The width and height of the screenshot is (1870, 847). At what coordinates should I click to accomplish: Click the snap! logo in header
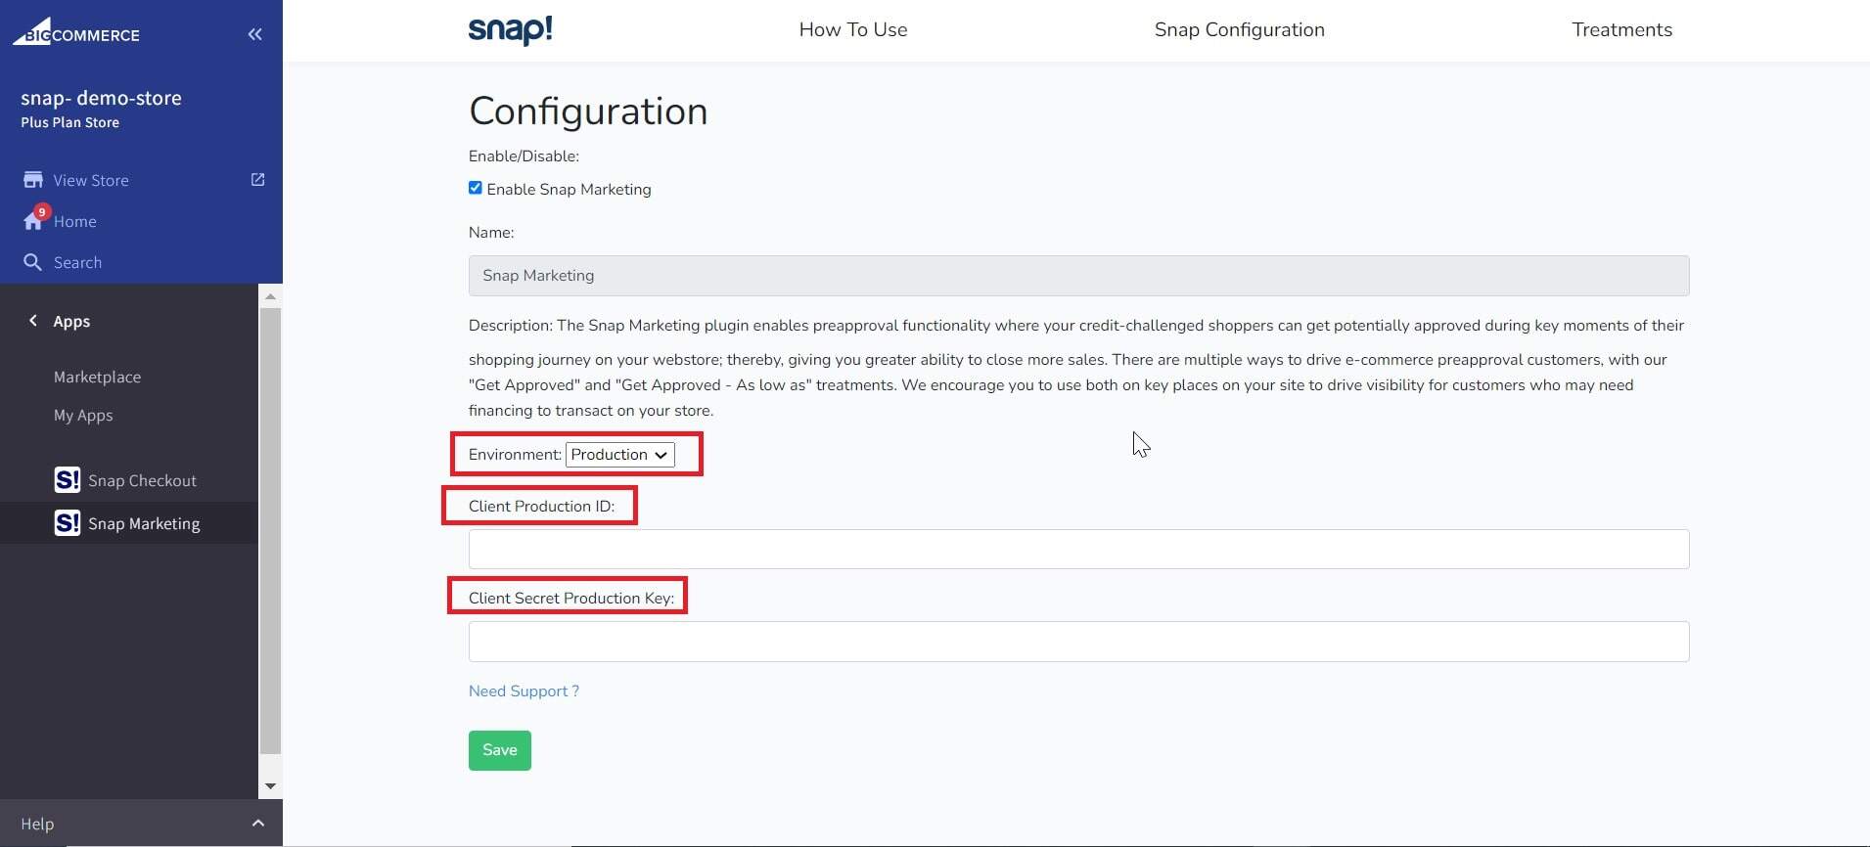coord(511,30)
